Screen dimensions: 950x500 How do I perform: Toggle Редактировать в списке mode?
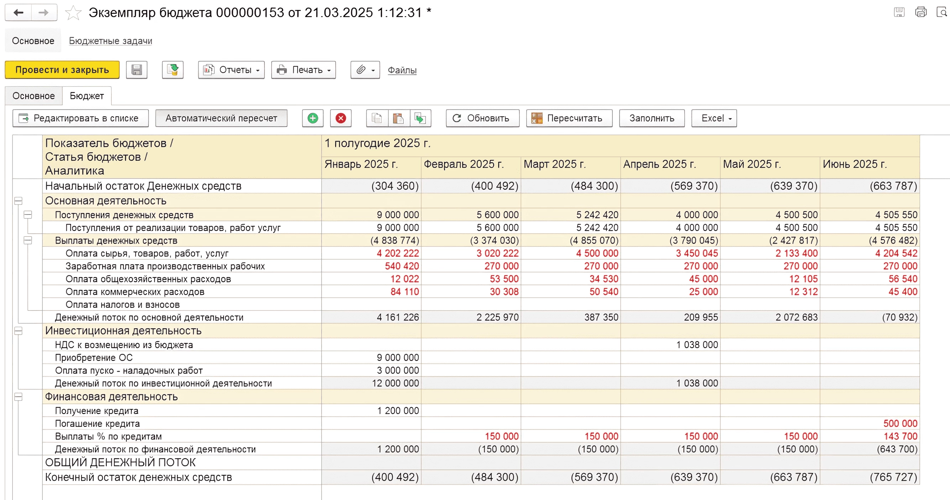pos(80,118)
